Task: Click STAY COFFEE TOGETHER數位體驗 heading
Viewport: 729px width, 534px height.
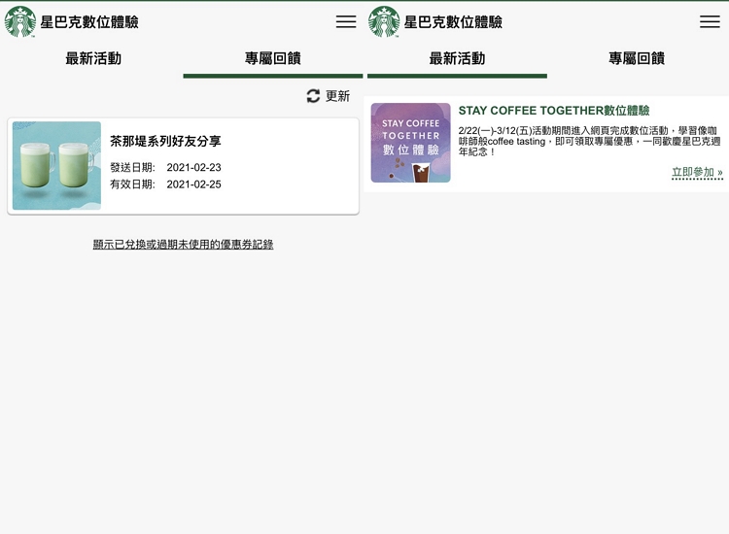Action: 554,111
